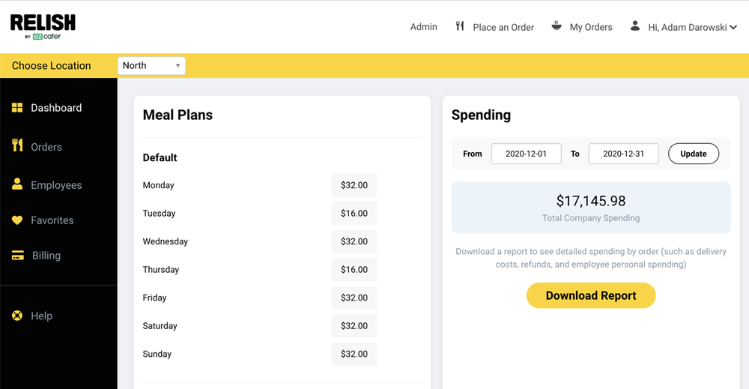
Task: Click the Help lifebuoy icon
Action: click(x=17, y=316)
